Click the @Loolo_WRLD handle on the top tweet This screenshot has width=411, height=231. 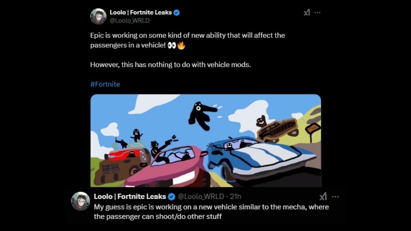pos(129,21)
